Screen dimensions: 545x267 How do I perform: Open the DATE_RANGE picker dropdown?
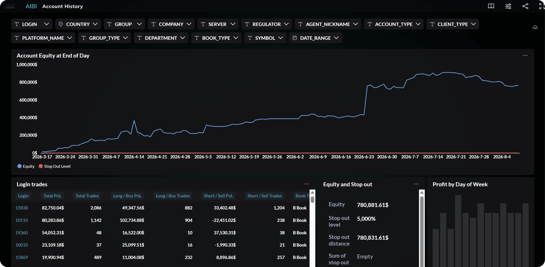click(315, 38)
